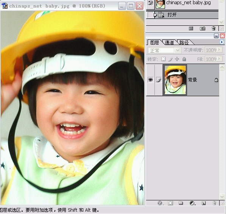Click create new snapshot camera icon
226x214 pixels.
[x=203, y=28]
